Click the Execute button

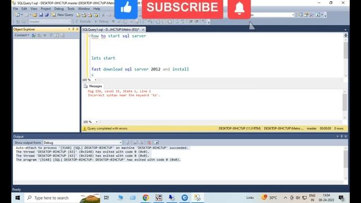83,21
